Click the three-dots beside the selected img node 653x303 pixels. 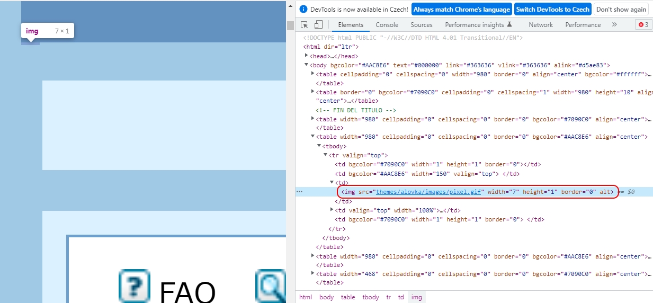click(299, 192)
